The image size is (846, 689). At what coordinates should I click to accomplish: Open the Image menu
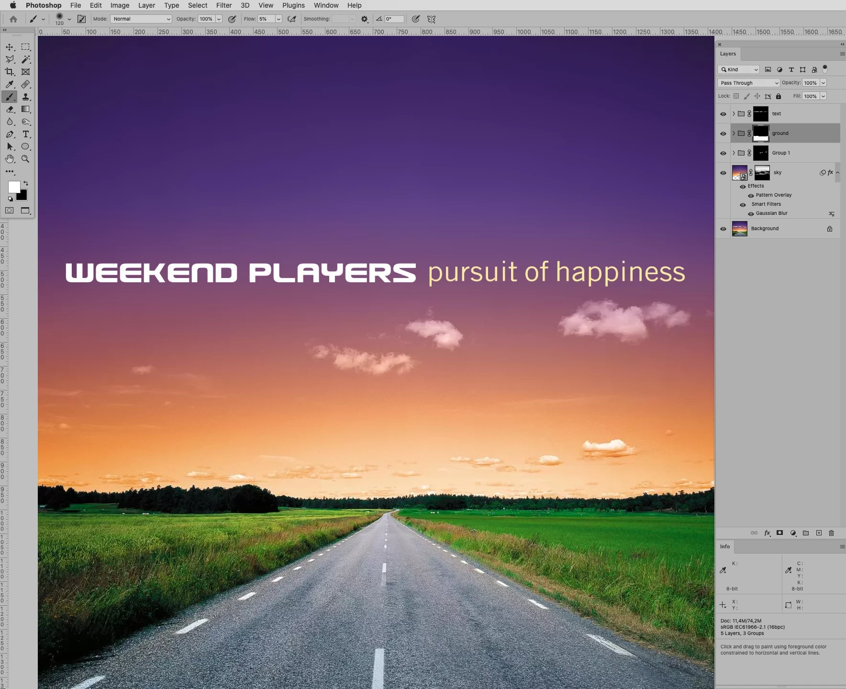(120, 5)
